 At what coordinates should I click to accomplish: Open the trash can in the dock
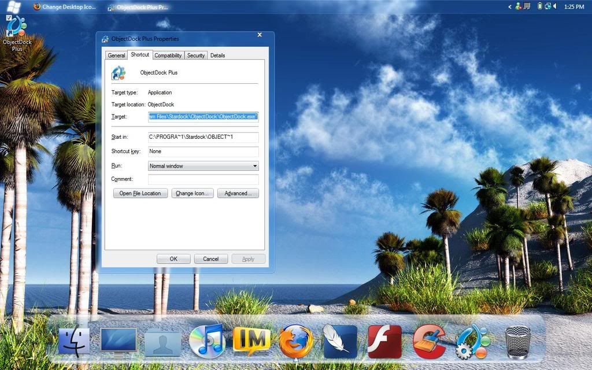click(518, 342)
